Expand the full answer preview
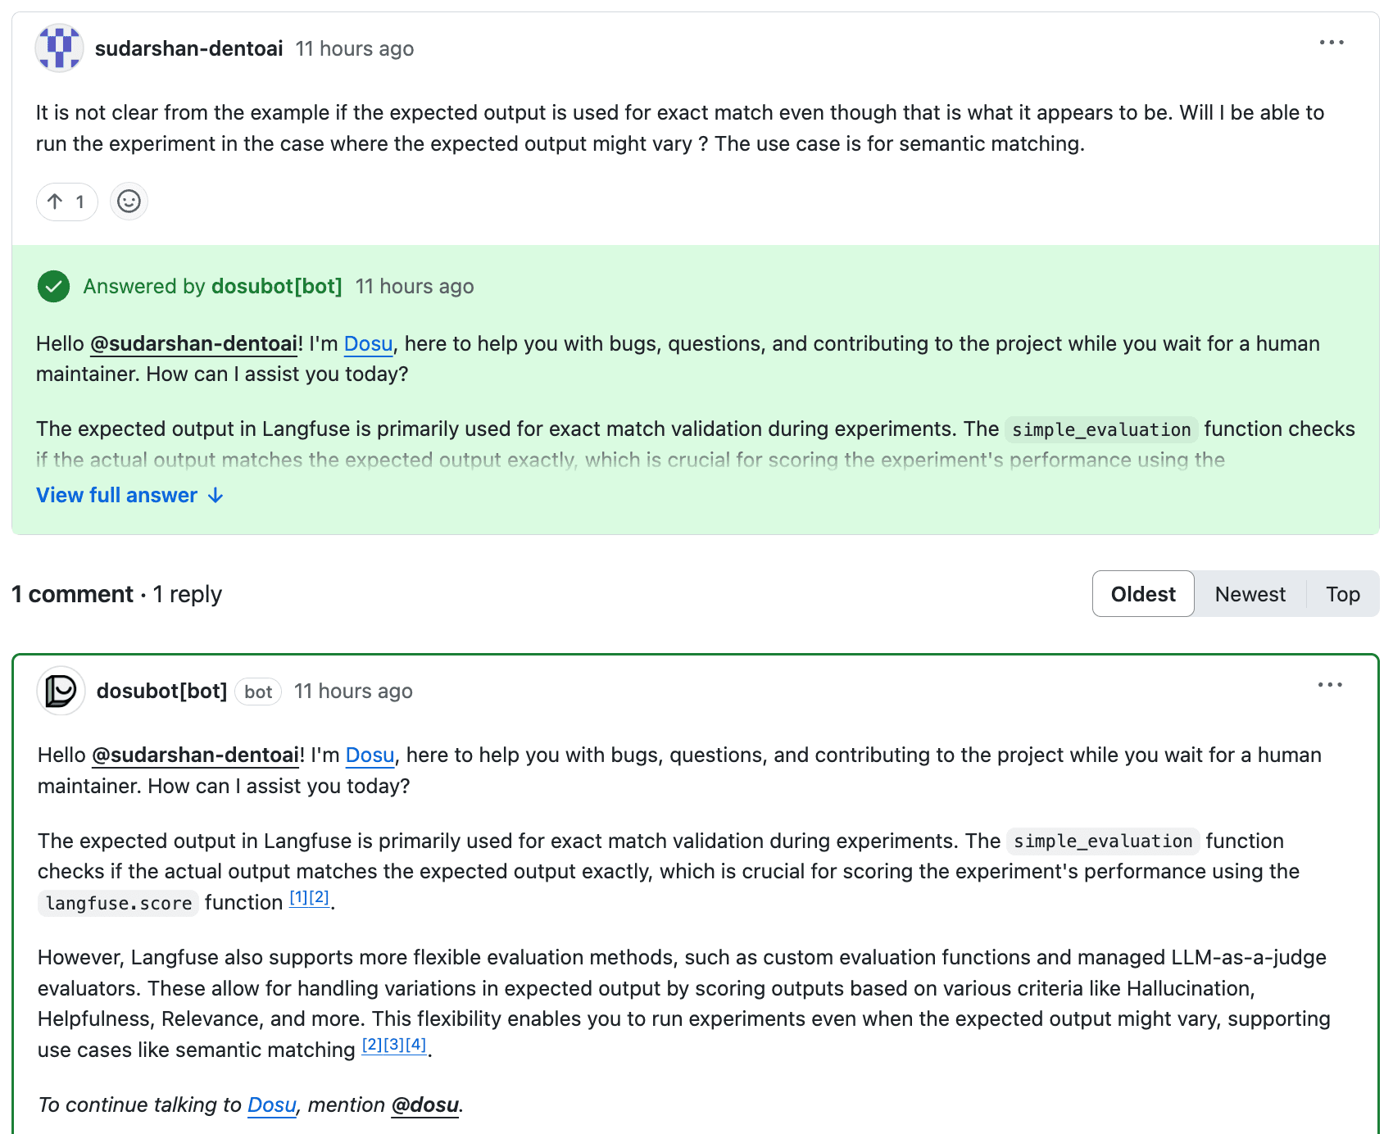Screen dimensions: 1393x1134 pyautogui.click(x=116, y=495)
